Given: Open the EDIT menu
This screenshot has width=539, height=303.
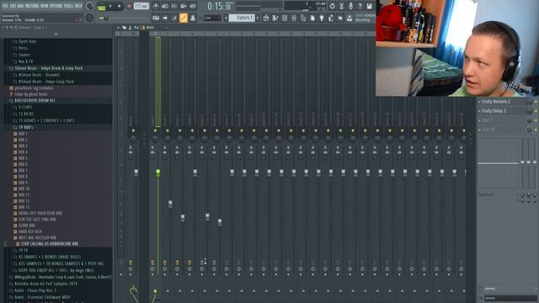Looking at the screenshot, I should pos(13,6).
